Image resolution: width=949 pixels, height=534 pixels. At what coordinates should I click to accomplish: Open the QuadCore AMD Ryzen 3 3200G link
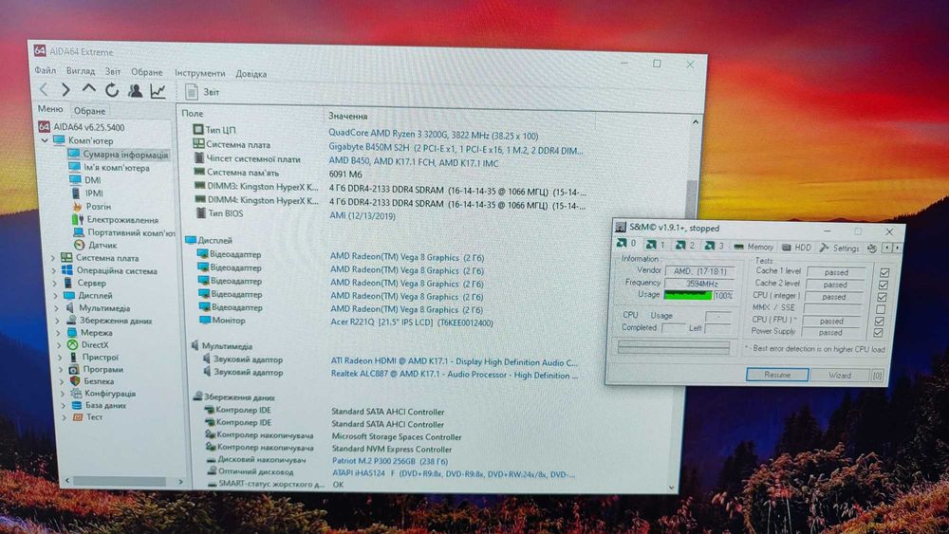click(x=434, y=136)
